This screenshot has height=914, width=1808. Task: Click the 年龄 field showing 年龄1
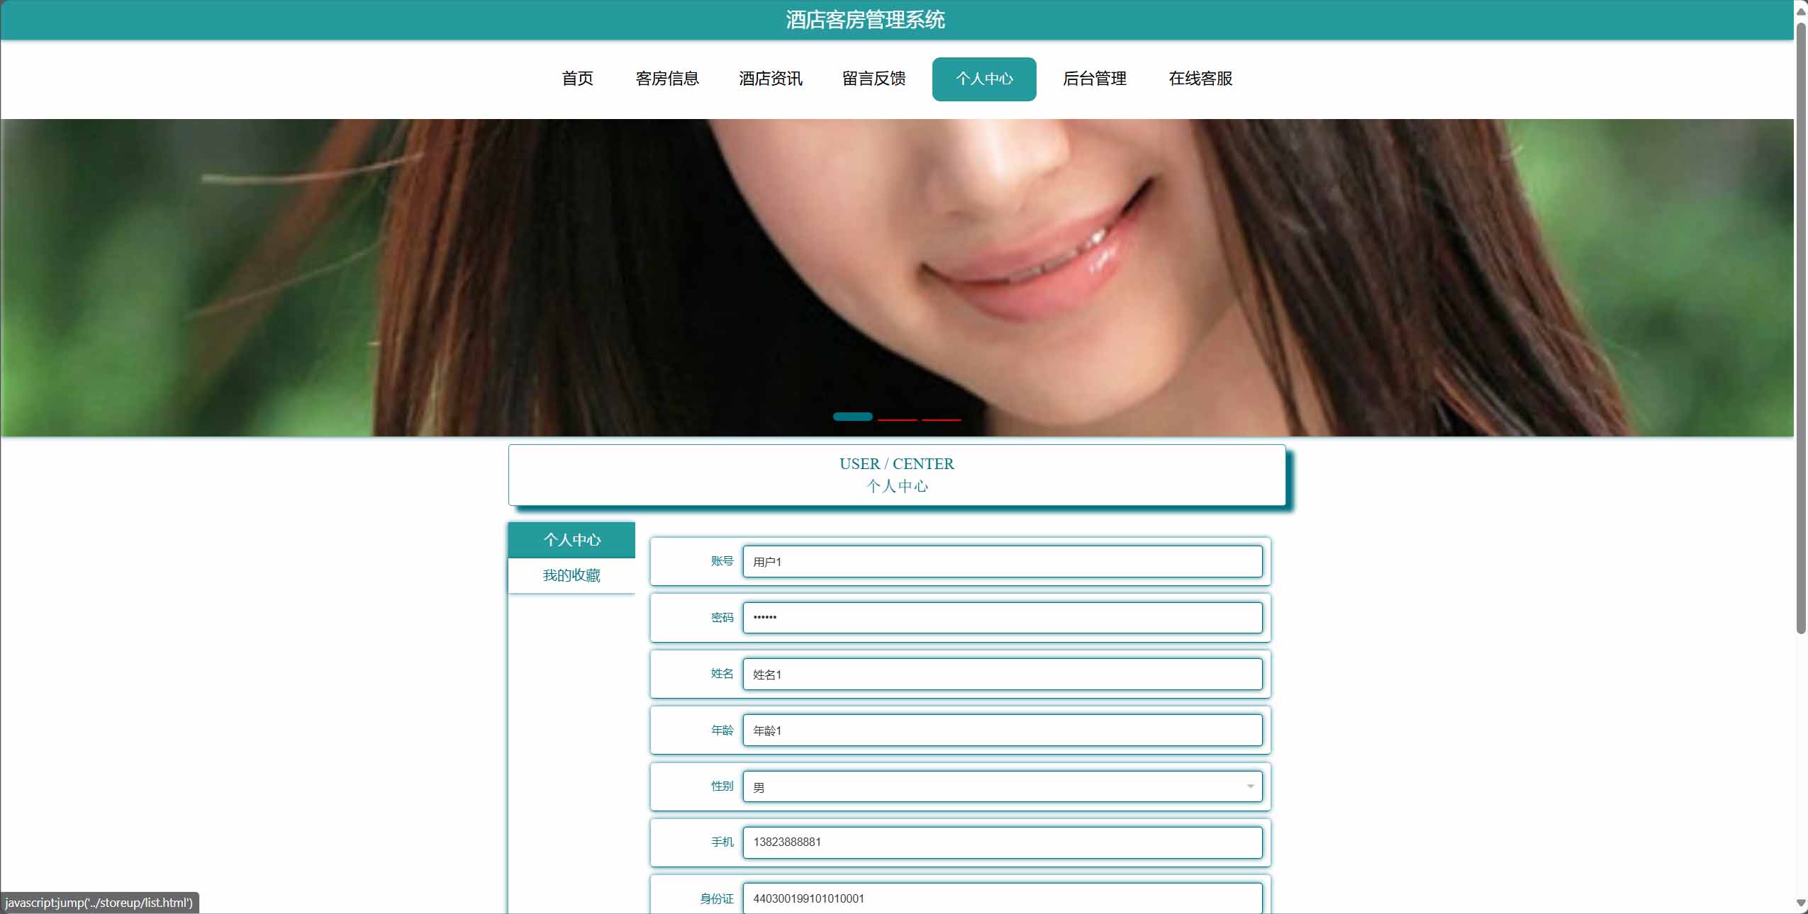click(1003, 730)
